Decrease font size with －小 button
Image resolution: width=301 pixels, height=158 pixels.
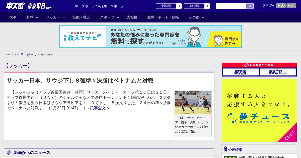pyautogui.click(x=291, y=6)
